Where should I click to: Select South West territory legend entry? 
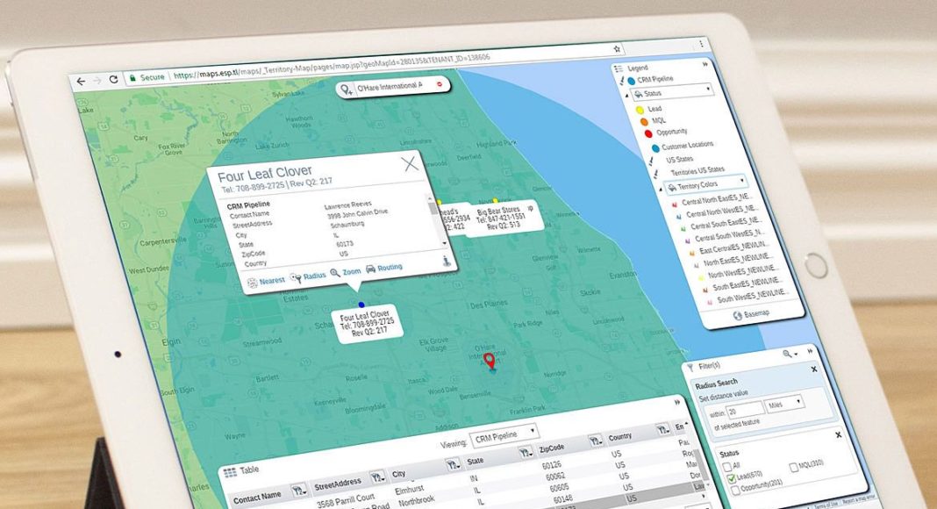click(748, 297)
